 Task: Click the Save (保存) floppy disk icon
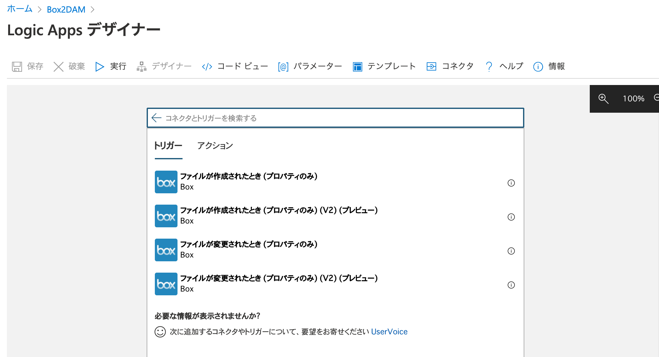coord(17,66)
